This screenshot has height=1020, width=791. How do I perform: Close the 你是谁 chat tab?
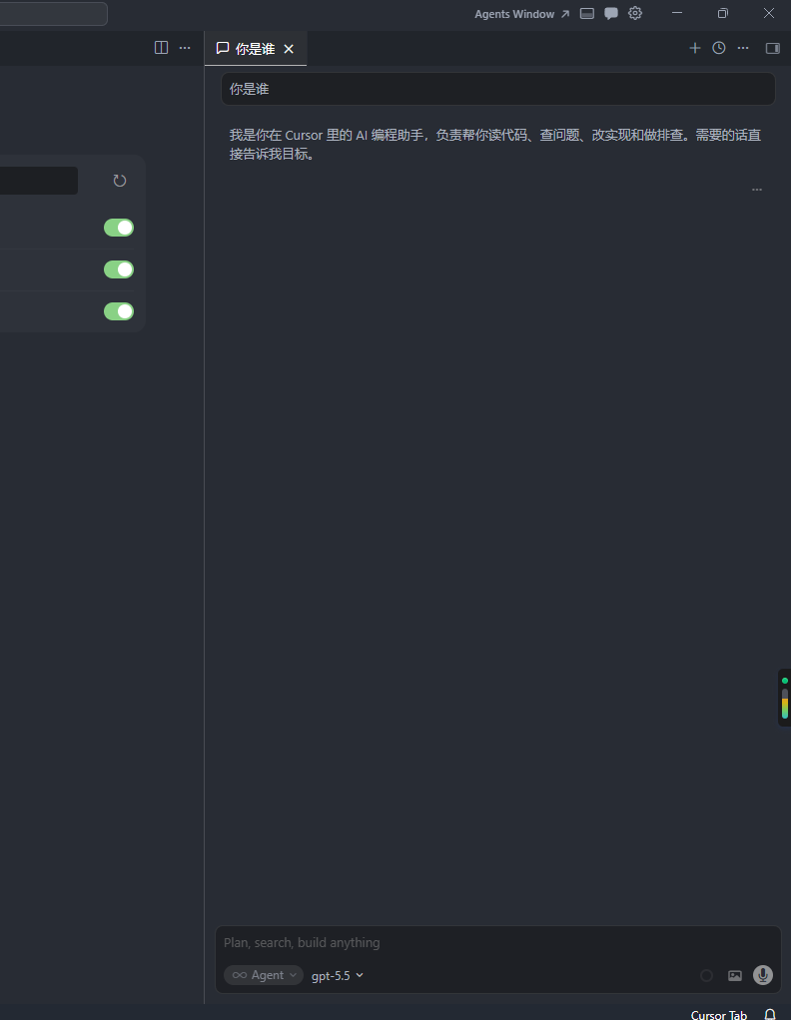[x=289, y=49]
